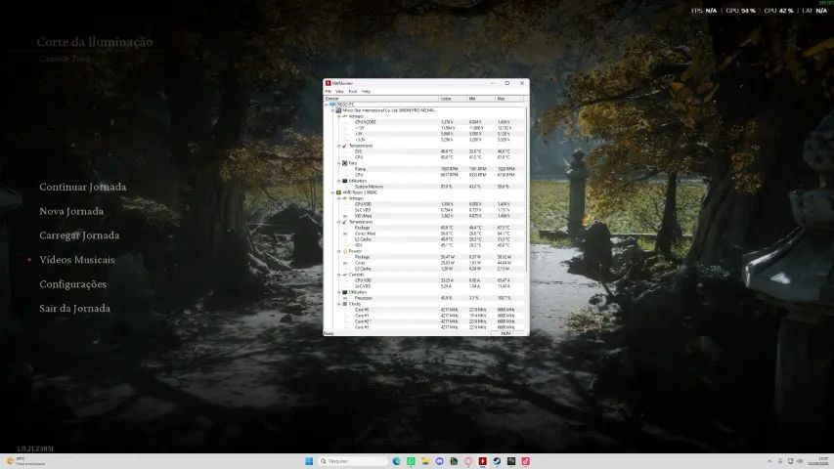Select the Pump fan row
834x469 pixels.
[424, 169]
